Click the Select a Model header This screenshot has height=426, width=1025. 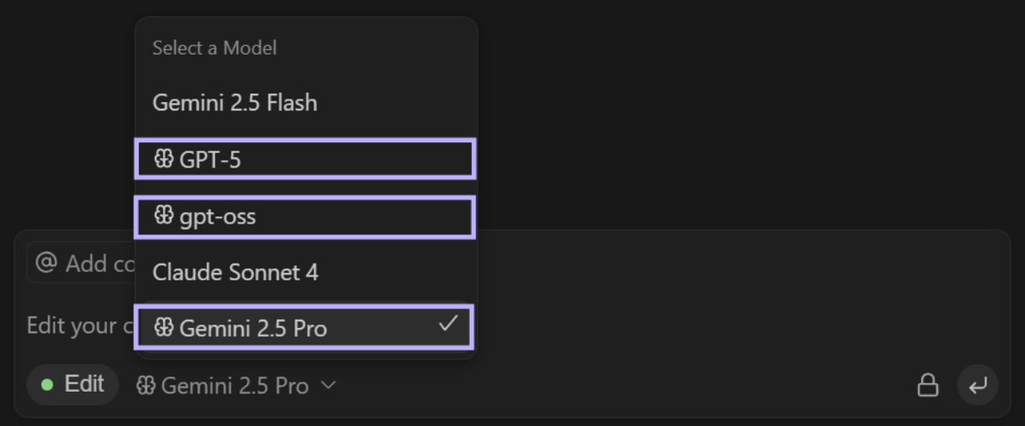click(x=214, y=48)
